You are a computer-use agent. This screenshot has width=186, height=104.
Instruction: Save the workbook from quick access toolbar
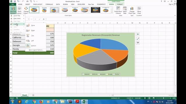coord(15,1)
